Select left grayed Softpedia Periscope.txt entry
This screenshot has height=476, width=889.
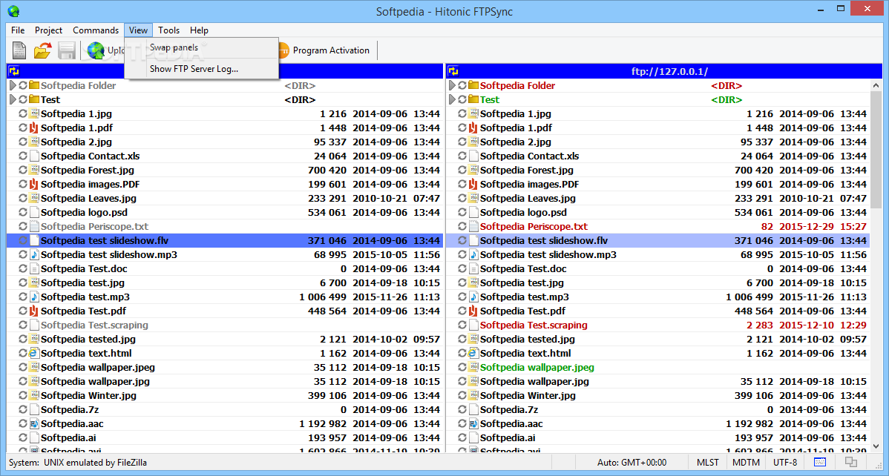[x=95, y=226]
